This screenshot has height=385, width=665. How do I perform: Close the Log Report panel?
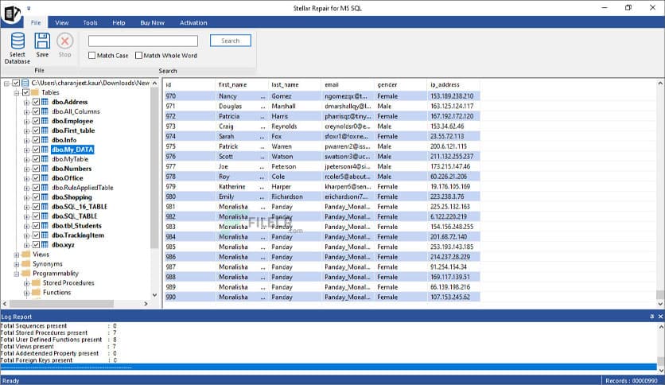(660, 317)
